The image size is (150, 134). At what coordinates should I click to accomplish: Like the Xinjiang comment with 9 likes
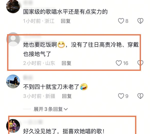(121, 96)
